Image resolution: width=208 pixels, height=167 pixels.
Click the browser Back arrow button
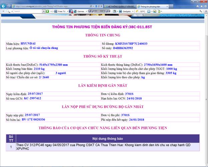pos(3,6)
